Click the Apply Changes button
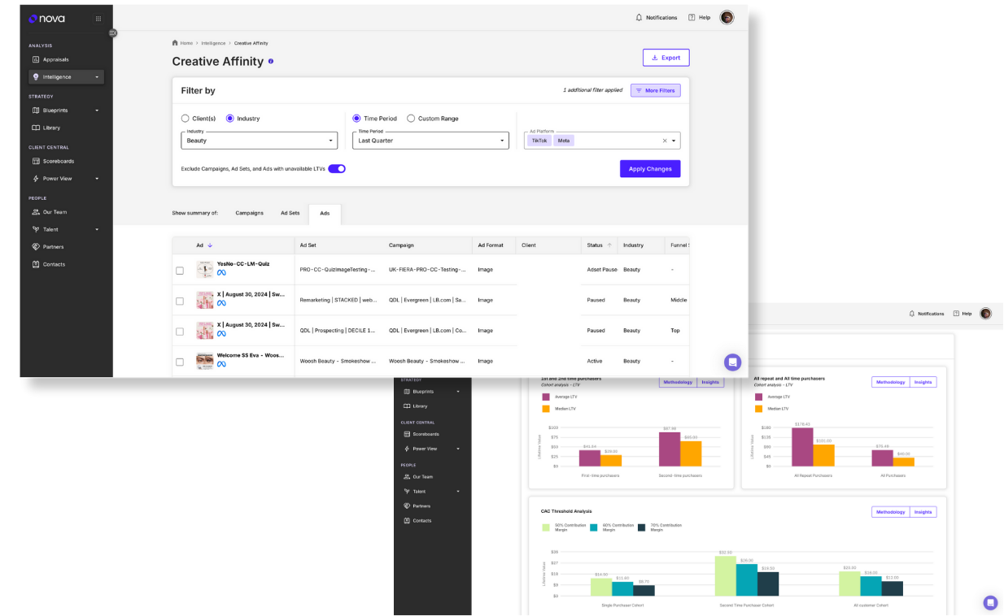Viewport: 1004px width, 616px height. coord(649,169)
